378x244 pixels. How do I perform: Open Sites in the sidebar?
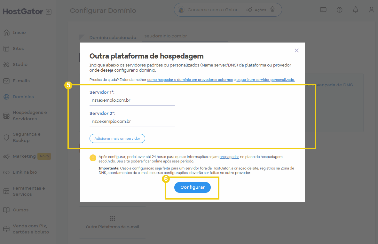pyautogui.click(x=18, y=49)
